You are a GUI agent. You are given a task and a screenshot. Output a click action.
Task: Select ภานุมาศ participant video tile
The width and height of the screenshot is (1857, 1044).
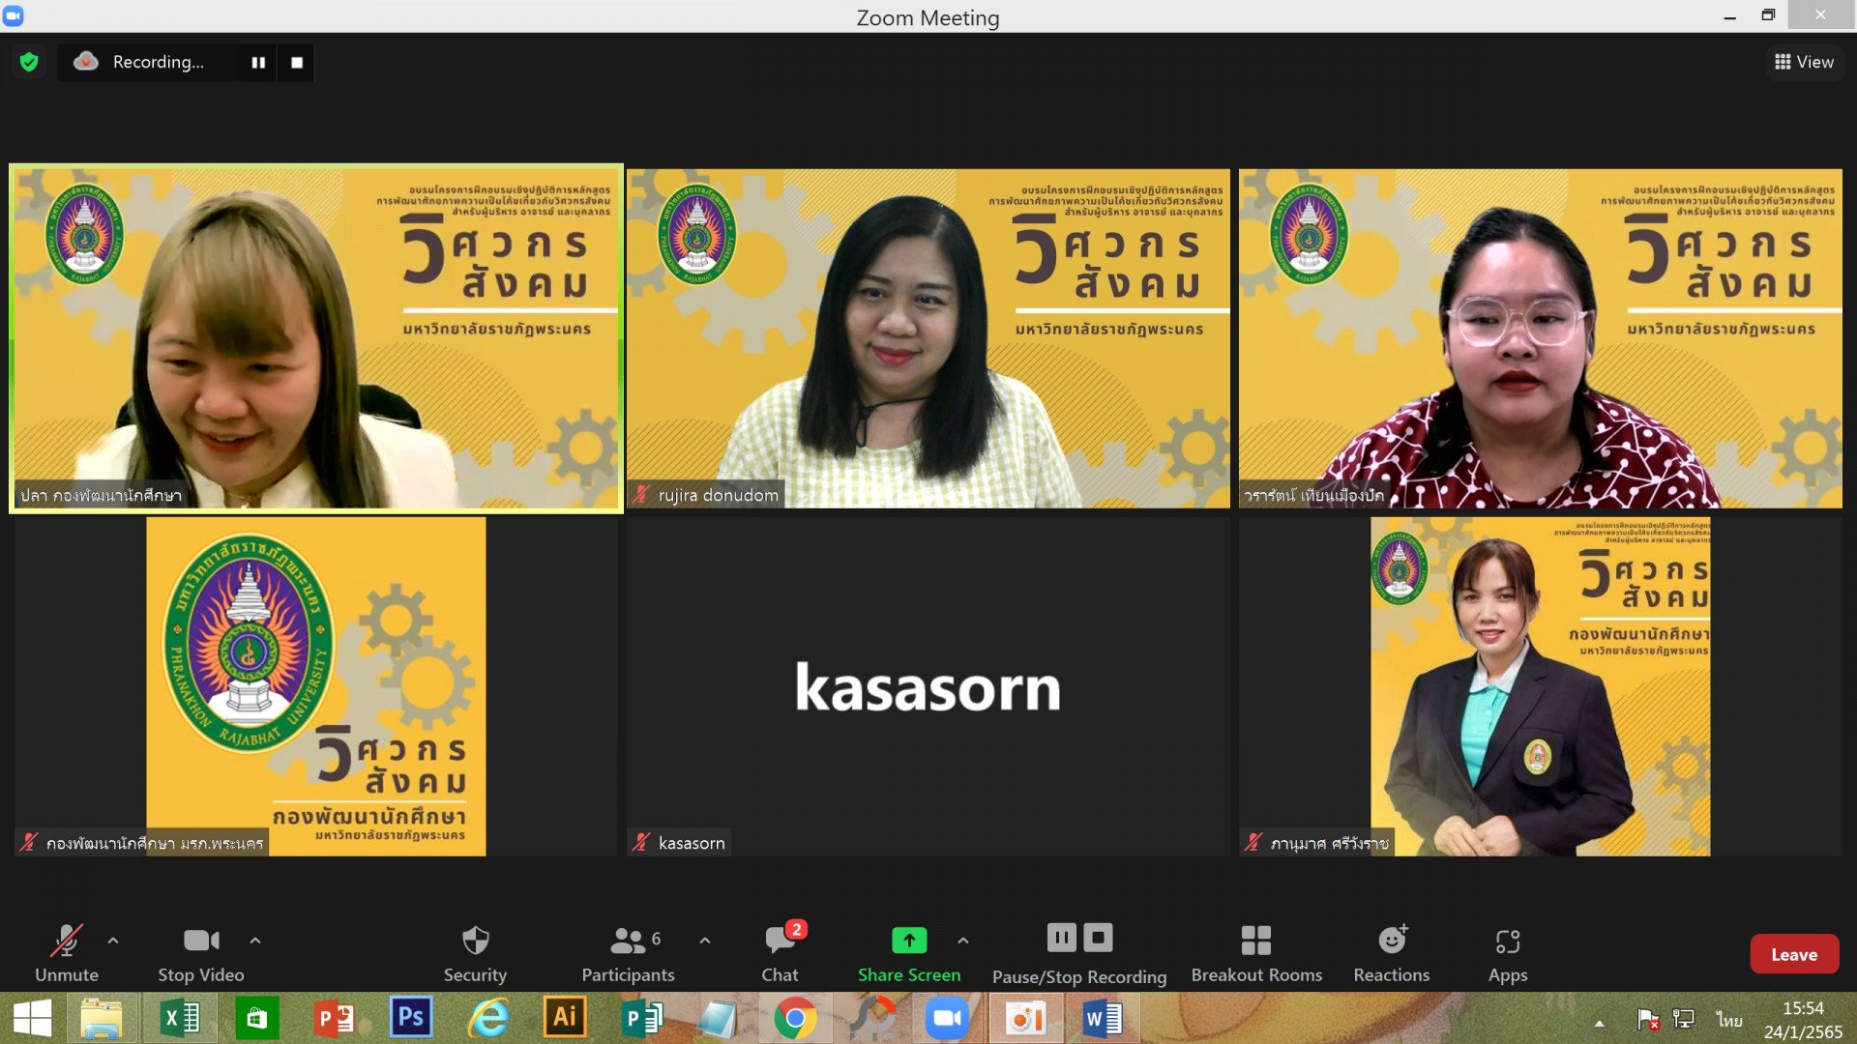1541,686
